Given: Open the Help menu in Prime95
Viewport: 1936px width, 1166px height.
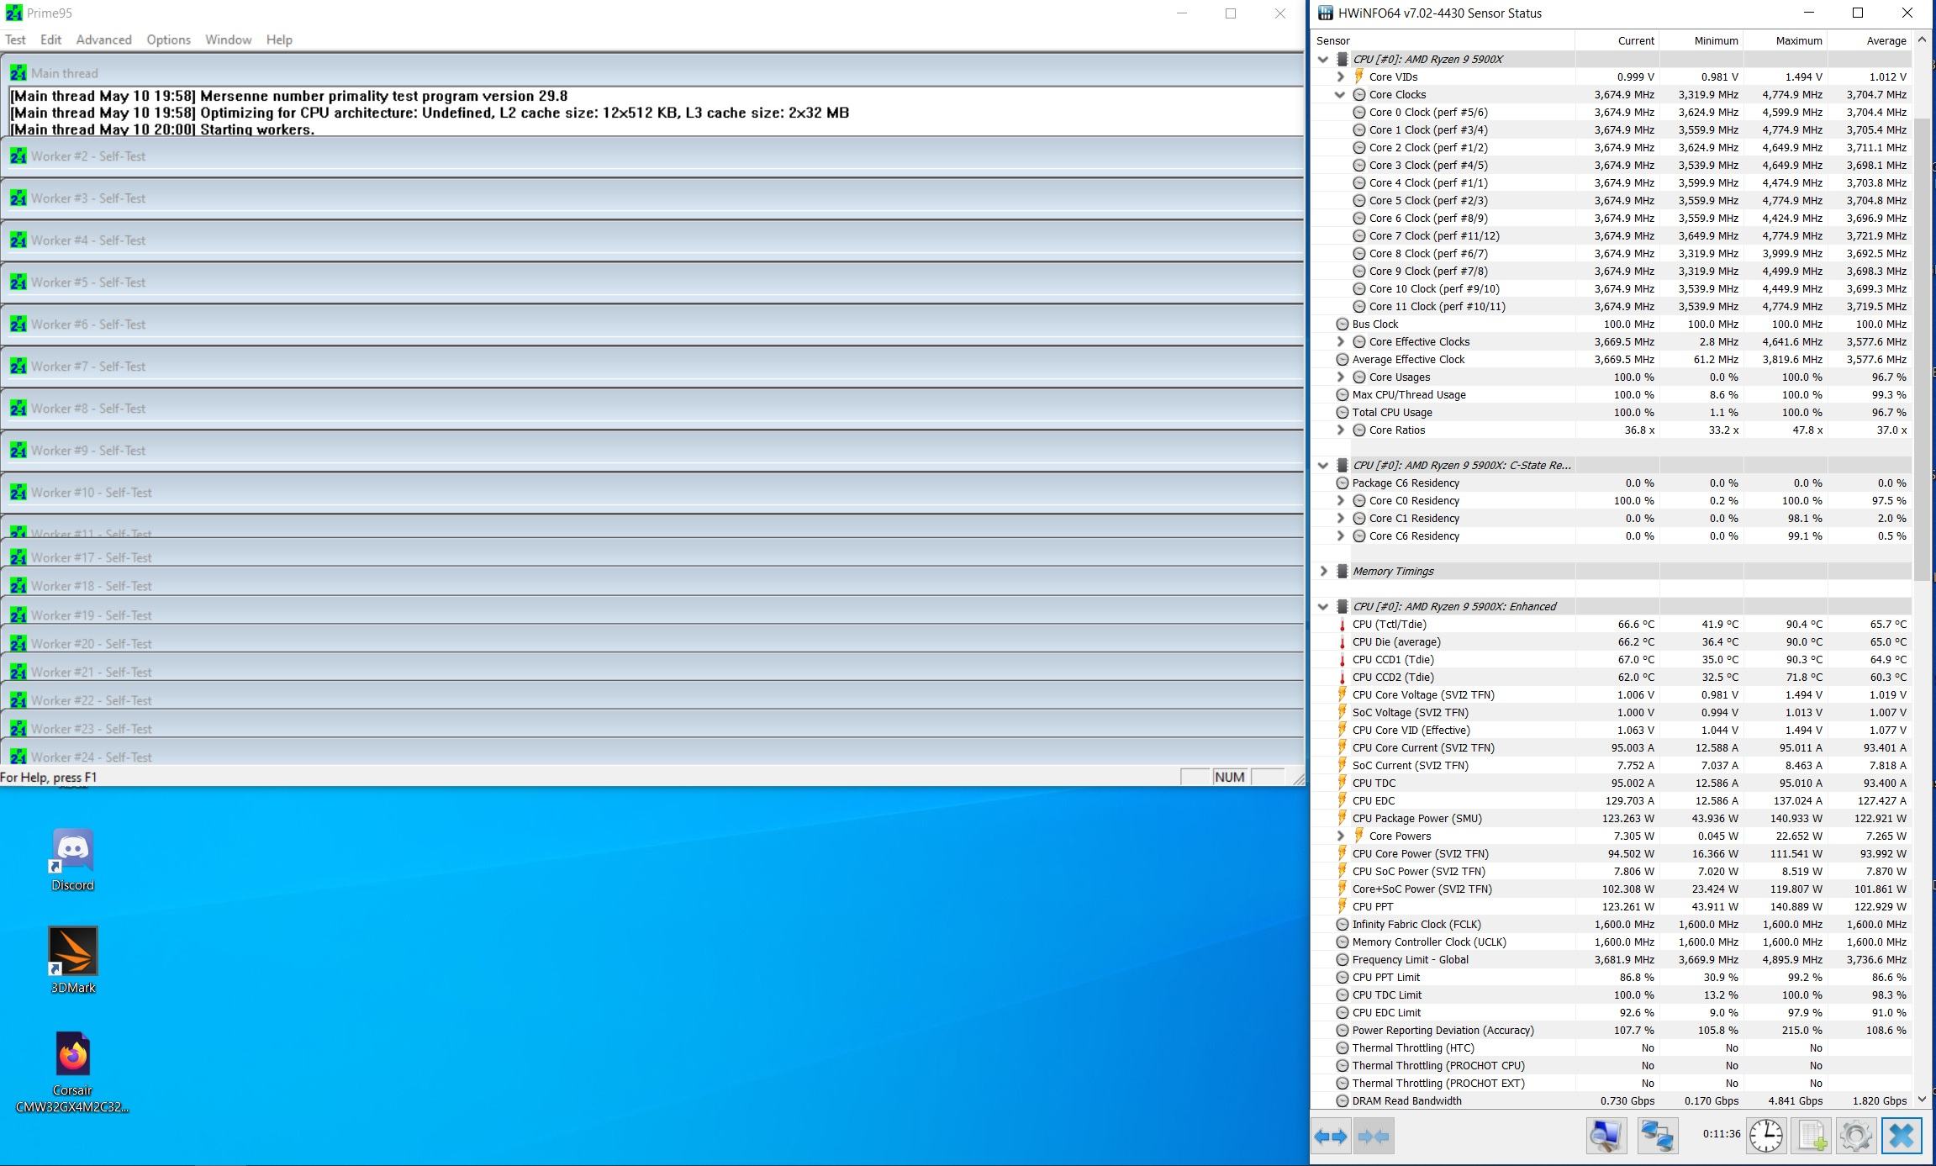Looking at the screenshot, I should pos(279,40).
